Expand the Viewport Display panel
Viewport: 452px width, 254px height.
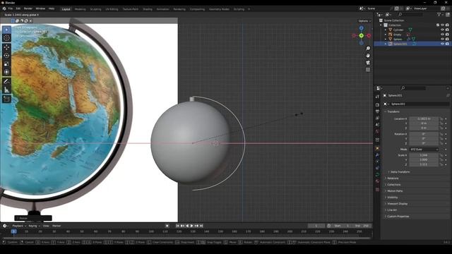point(397,204)
